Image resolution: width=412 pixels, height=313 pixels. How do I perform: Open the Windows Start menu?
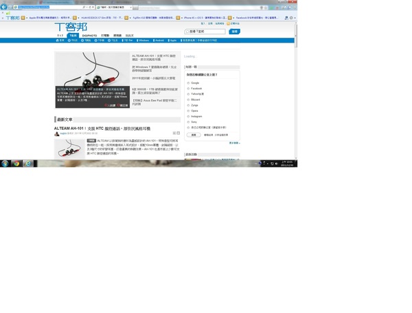(5, 163)
